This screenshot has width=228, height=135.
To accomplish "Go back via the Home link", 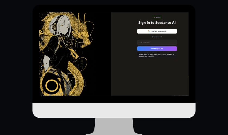I will point(158,18).
